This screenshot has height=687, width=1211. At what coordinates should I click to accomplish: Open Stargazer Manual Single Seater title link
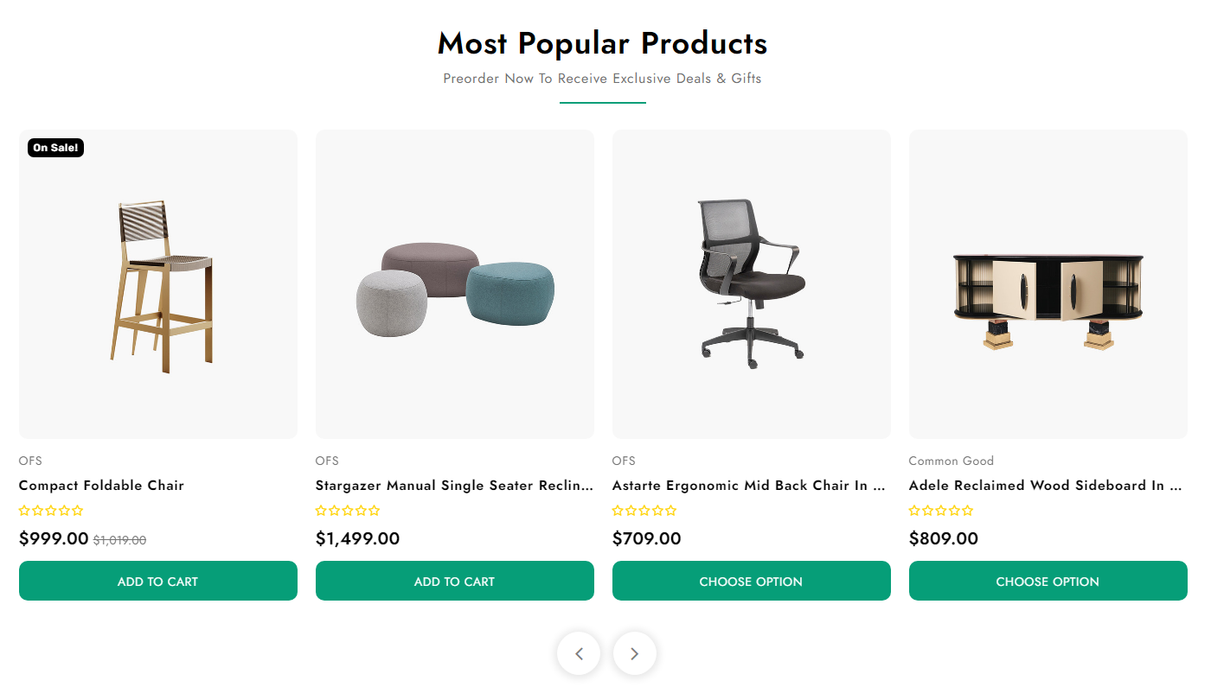[455, 486]
